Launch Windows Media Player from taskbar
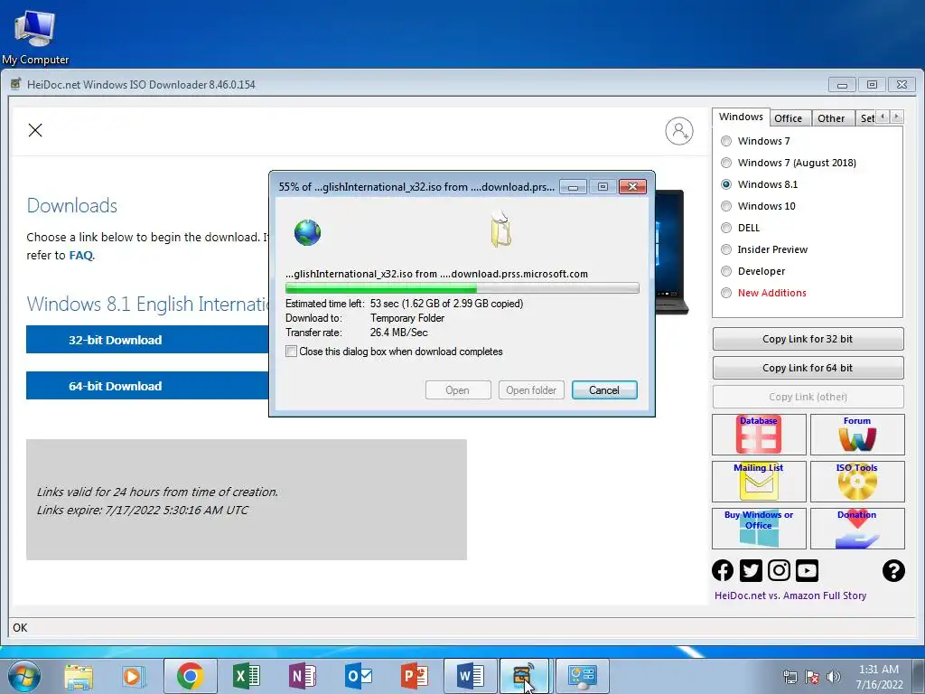 tap(134, 676)
